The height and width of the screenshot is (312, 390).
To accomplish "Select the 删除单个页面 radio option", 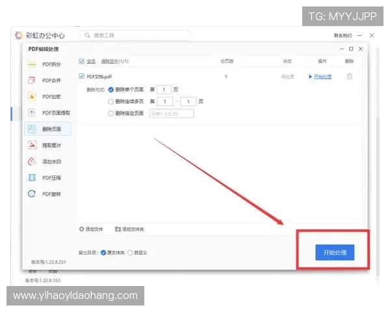I will pos(111,90).
